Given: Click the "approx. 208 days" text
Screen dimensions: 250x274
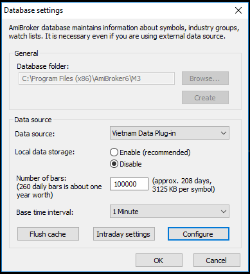Looking at the screenshot, I should [x=182, y=181].
